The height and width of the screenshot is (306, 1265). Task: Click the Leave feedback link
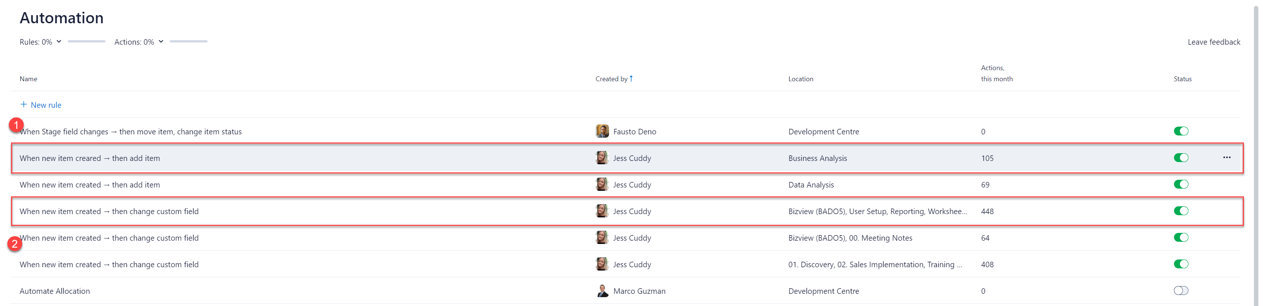1214,42
